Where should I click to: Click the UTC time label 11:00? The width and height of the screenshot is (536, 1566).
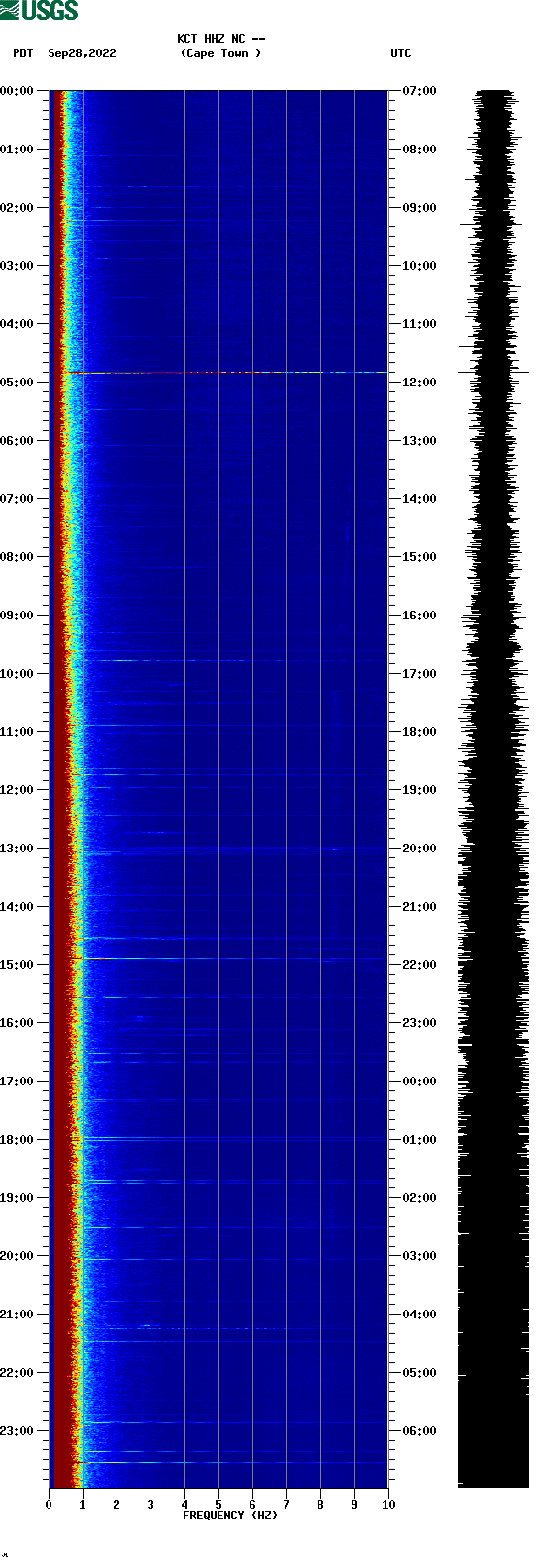(x=419, y=324)
